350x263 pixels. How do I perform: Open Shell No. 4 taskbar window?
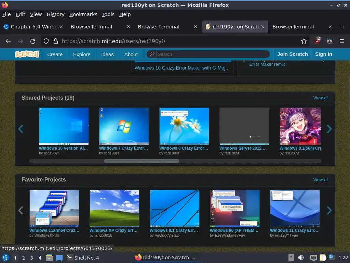83,258
